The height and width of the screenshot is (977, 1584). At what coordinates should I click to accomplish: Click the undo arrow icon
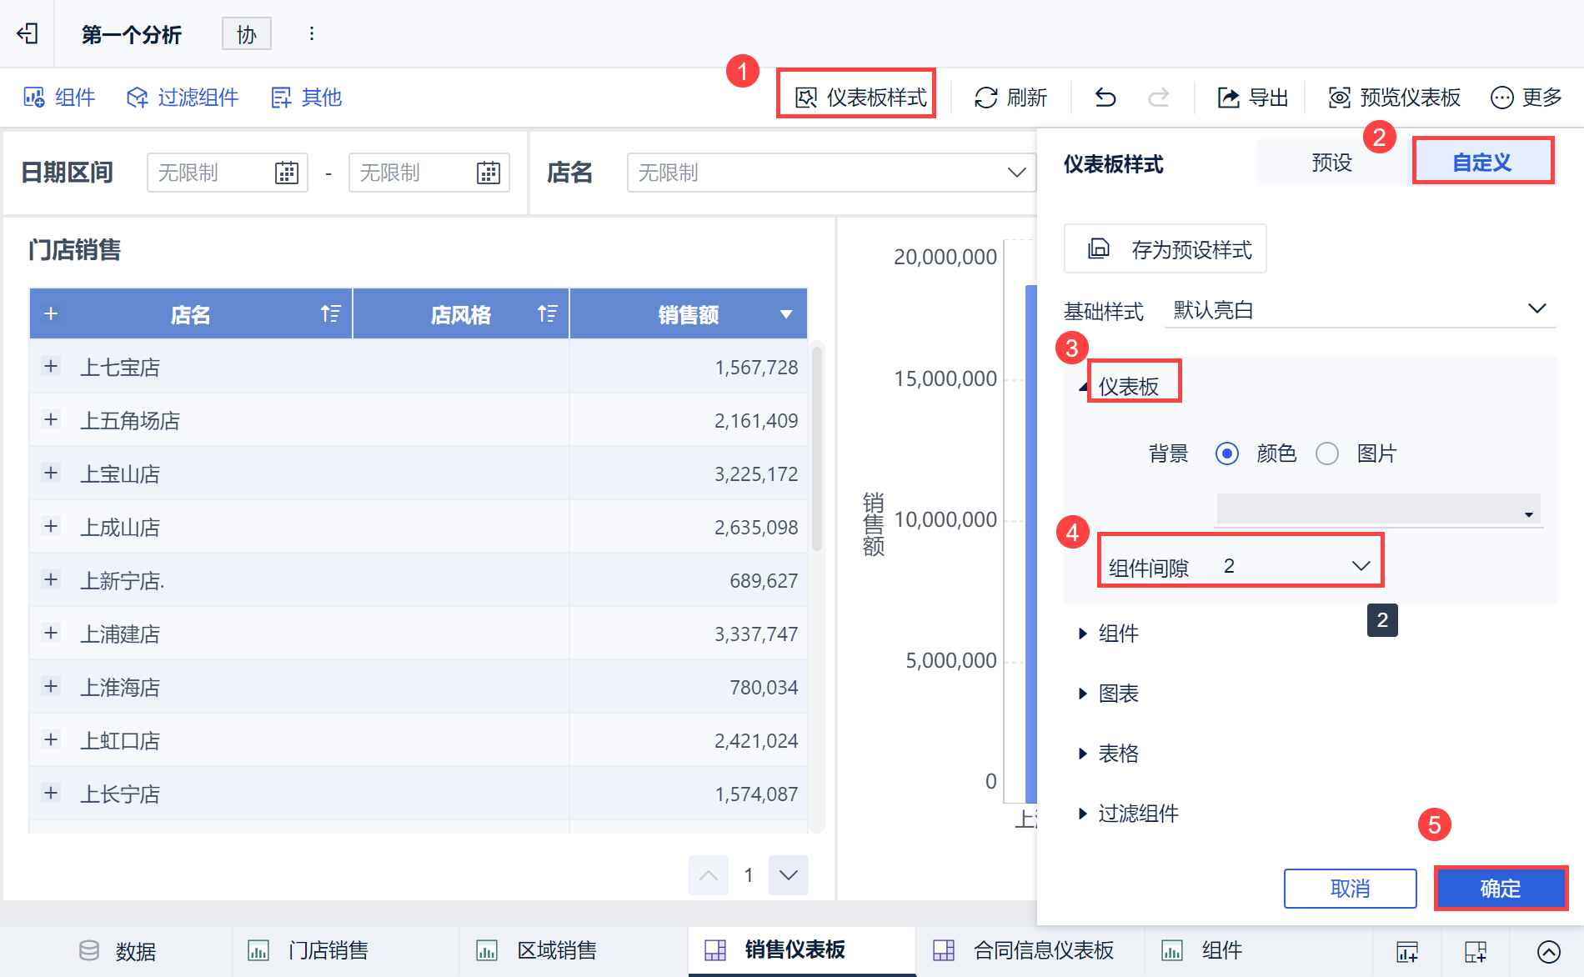[x=1105, y=98]
